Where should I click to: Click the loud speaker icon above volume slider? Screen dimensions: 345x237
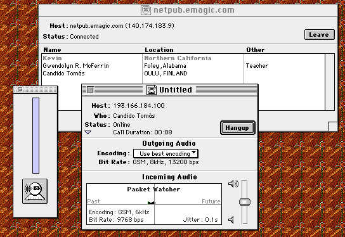(233, 184)
